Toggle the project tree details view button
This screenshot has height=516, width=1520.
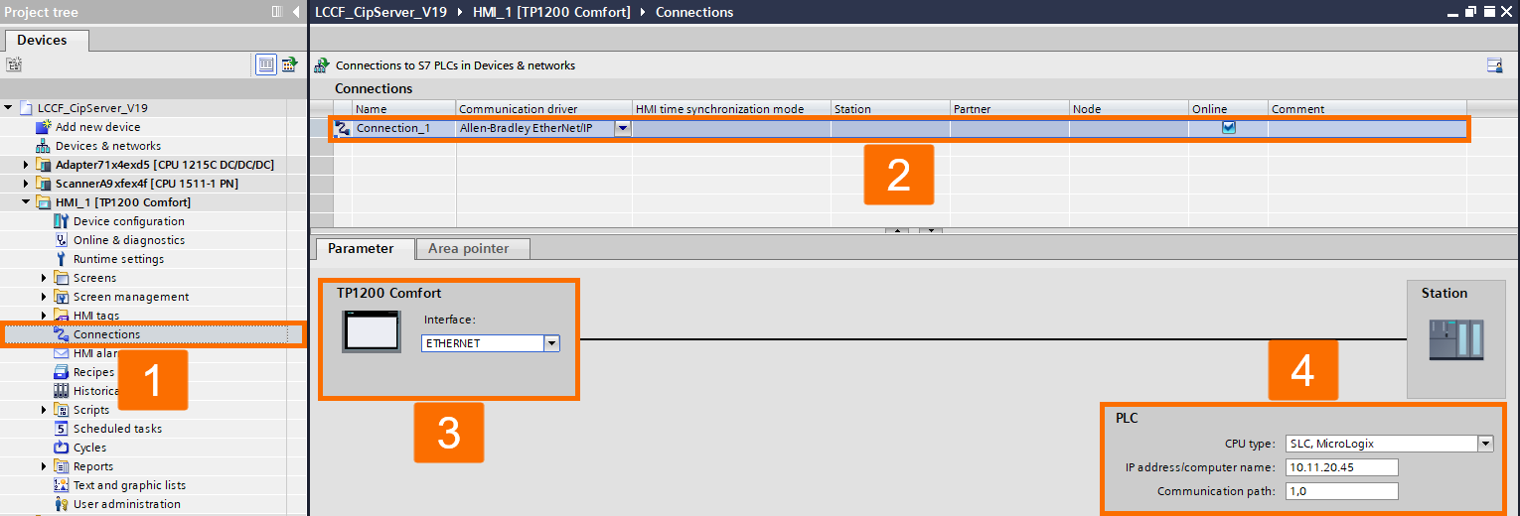pos(265,64)
